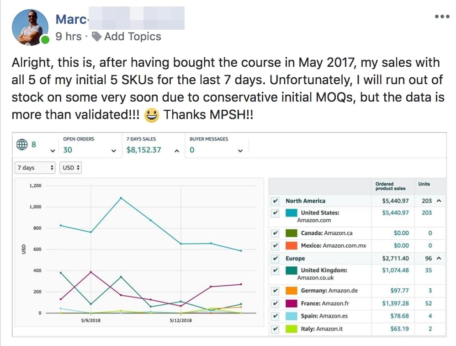The width and height of the screenshot is (456, 346).
Task: Open the Buyer Messages tab
Action: pyautogui.click(x=216, y=146)
